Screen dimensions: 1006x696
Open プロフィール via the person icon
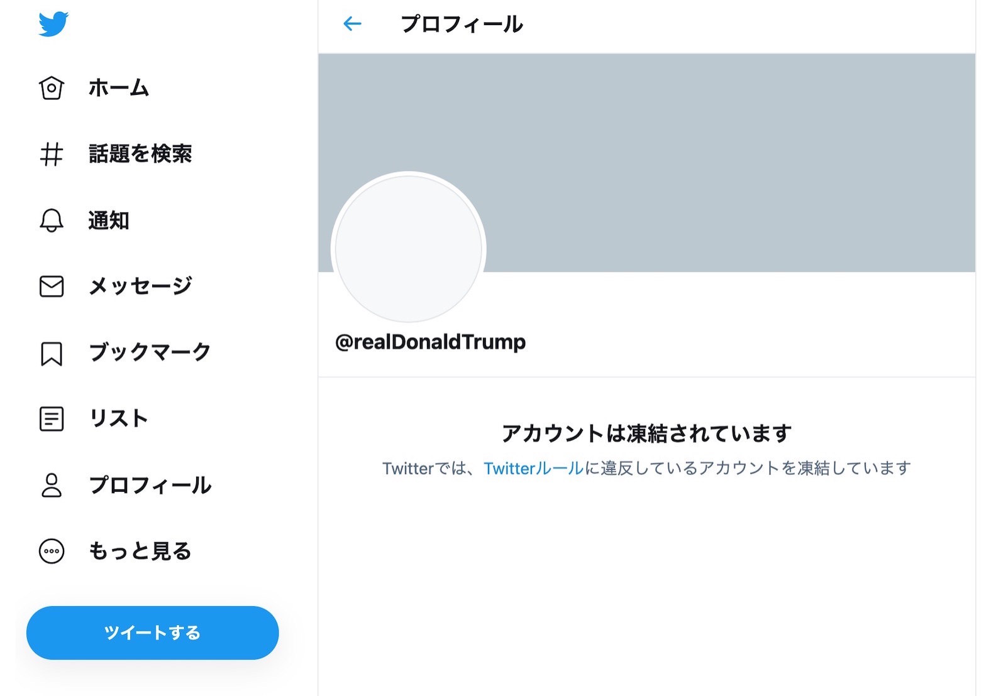click(x=53, y=485)
